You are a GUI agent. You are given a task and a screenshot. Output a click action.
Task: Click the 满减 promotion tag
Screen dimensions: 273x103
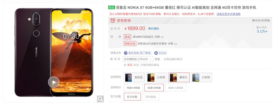tap(127, 37)
